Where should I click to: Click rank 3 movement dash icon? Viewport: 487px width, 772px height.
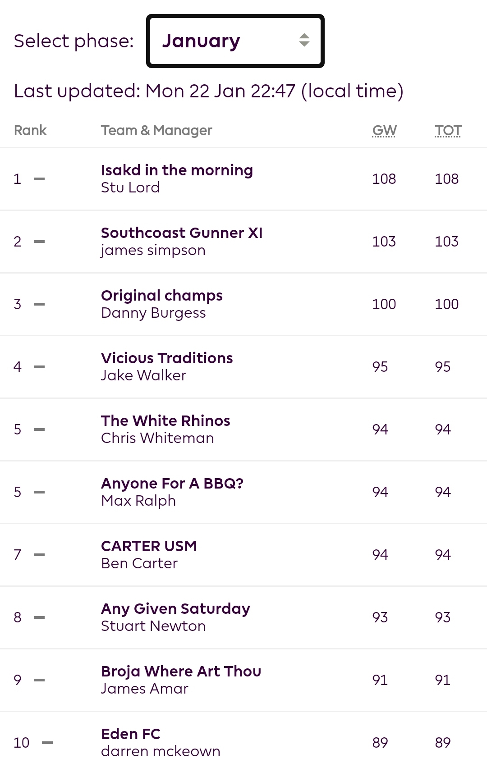point(39,305)
